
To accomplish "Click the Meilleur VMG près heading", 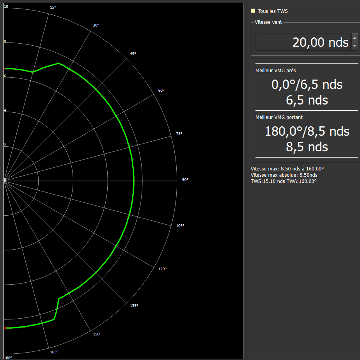I will point(275,71).
